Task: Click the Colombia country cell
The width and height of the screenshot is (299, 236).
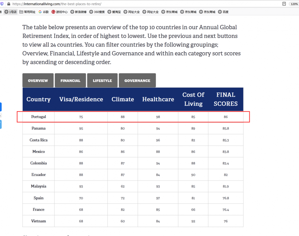Action: (x=39, y=163)
